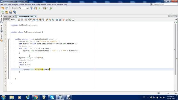
Task: Click the Uncomment lines icon
Action: pyautogui.click(x=73, y=20)
